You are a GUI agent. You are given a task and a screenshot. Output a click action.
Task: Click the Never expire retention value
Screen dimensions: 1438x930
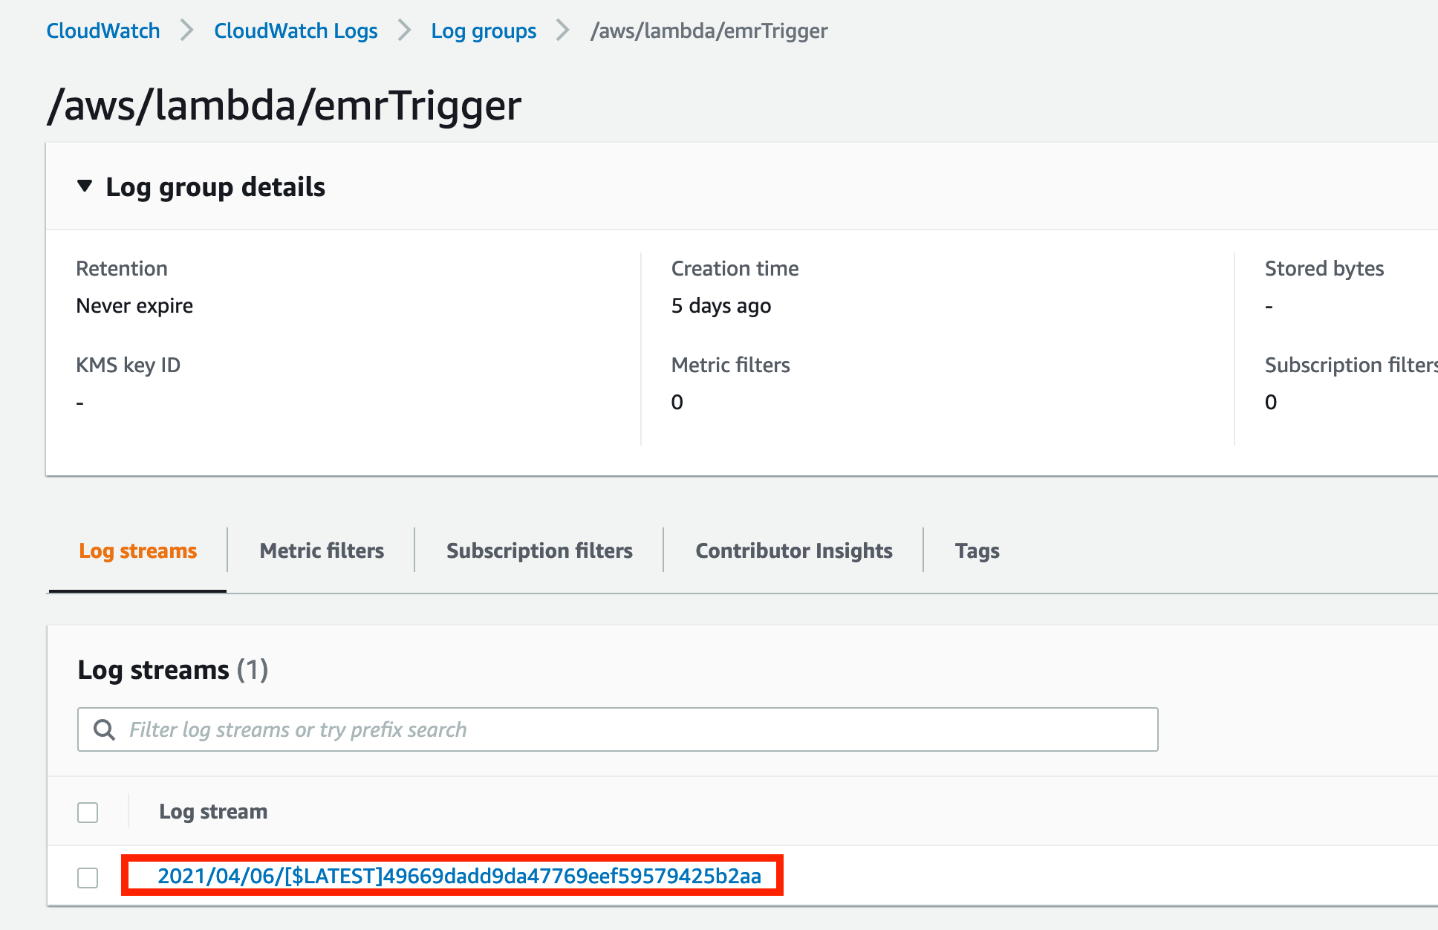coord(134,305)
